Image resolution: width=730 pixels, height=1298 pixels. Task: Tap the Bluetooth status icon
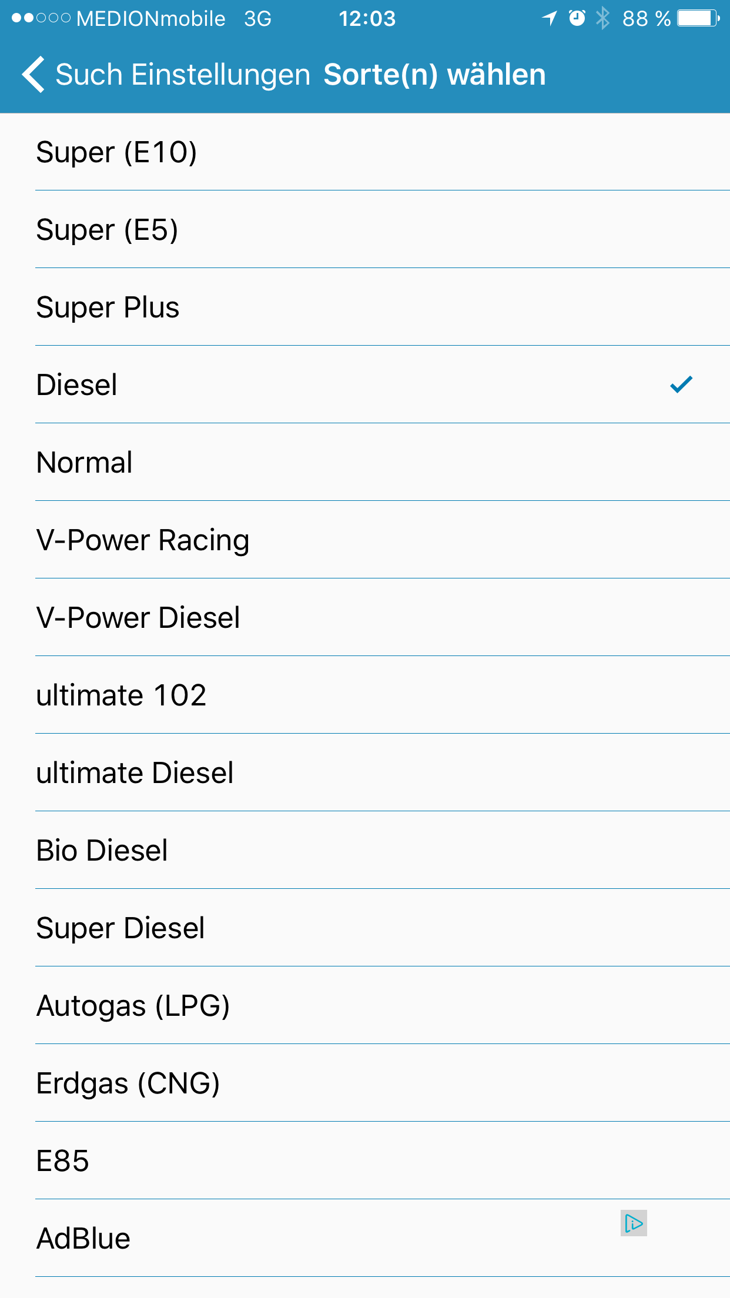[x=602, y=18]
